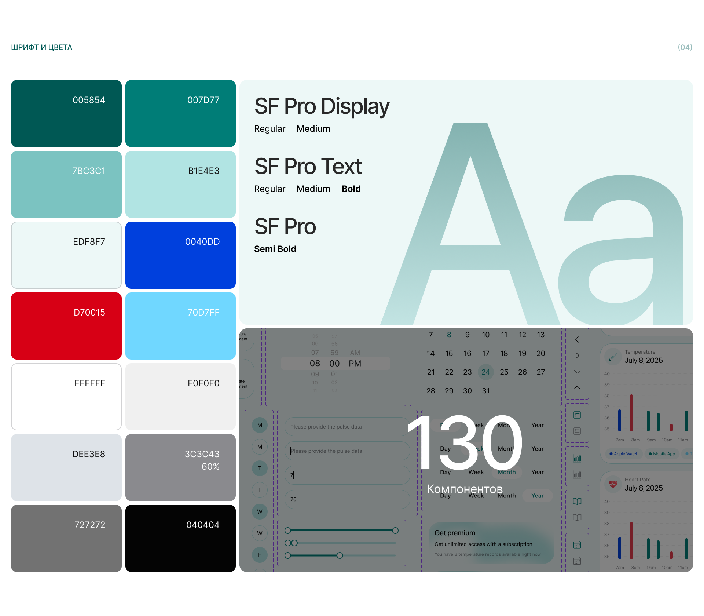Screen dimensions: 704x616
Task: Click the active green calendar icon
Action: point(577,545)
